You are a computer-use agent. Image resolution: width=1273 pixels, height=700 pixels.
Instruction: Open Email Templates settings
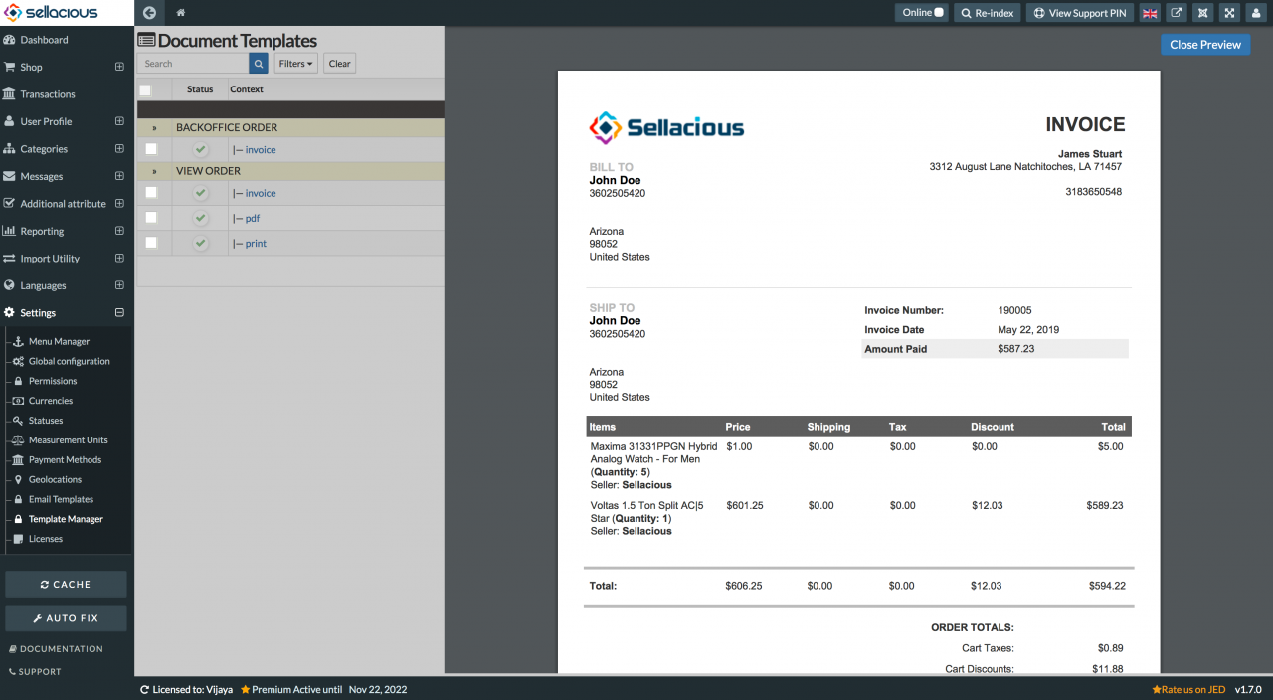61,499
